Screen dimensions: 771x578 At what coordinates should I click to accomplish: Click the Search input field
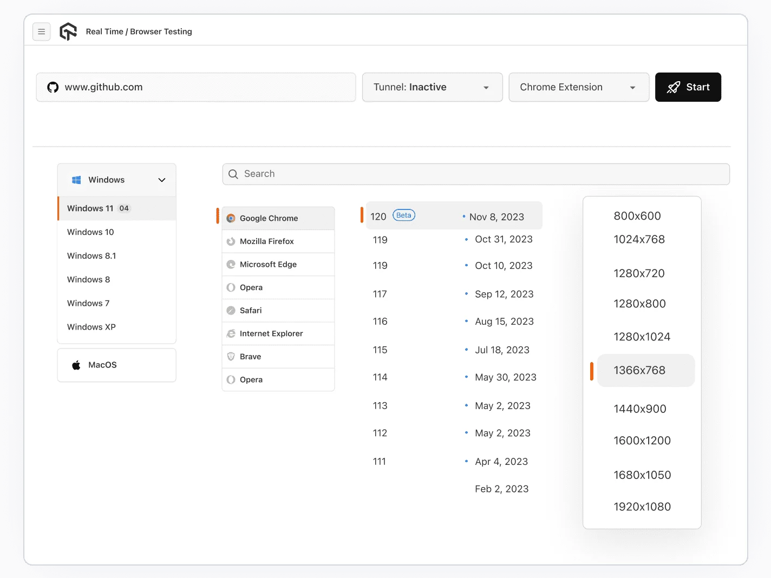[x=476, y=174]
